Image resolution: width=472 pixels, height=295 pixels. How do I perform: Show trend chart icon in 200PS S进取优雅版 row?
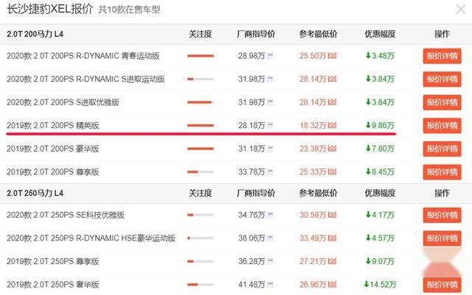tap(333, 102)
